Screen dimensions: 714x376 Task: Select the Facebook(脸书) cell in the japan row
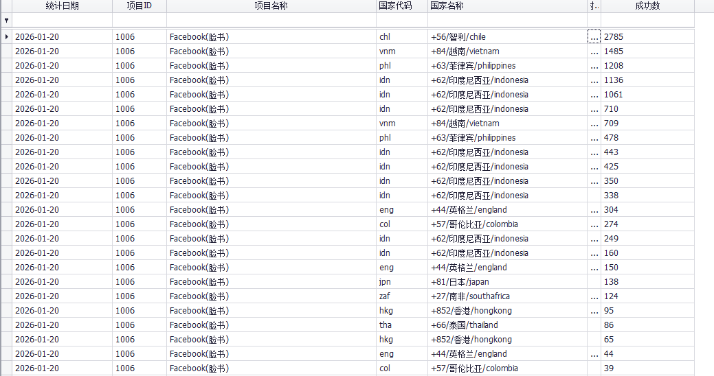point(271,282)
